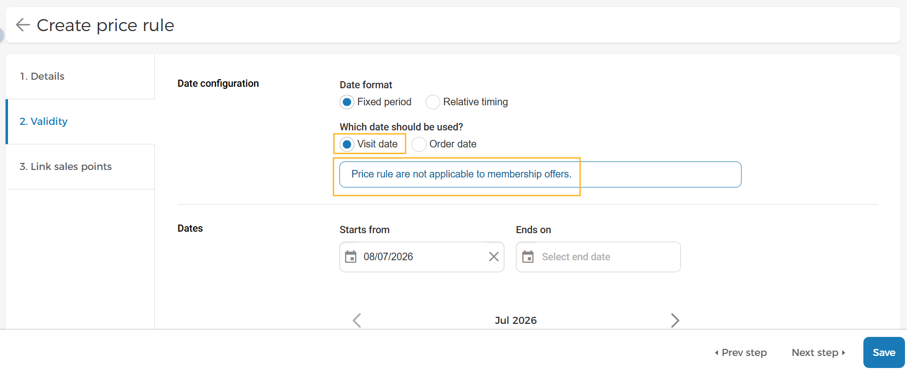
Task: Click the Next step button
Action: [818, 352]
